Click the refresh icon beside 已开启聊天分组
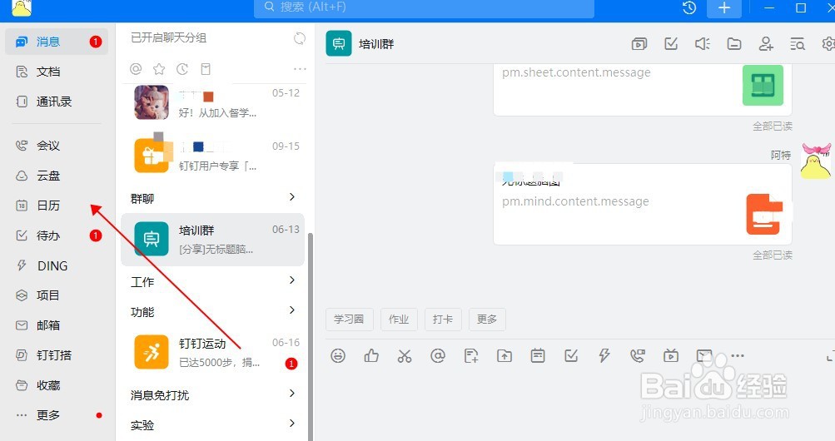 point(300,38)
